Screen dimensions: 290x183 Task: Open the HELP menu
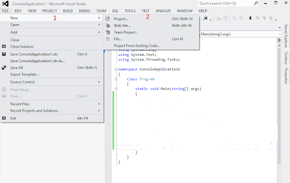pyautogui.click(x=203, y=11)
